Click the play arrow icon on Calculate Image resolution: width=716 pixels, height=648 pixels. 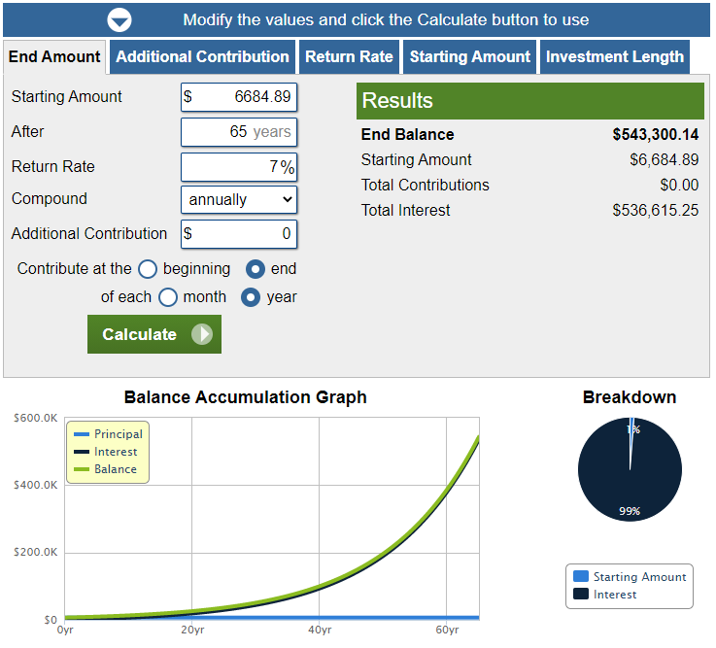(x=201, y=334)
